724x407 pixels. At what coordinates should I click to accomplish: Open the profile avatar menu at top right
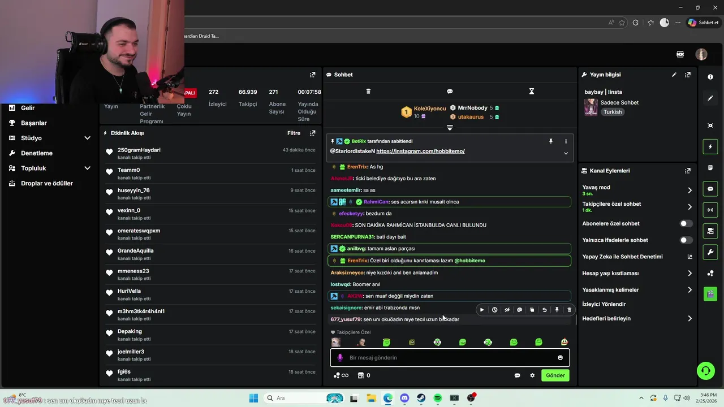701,54
